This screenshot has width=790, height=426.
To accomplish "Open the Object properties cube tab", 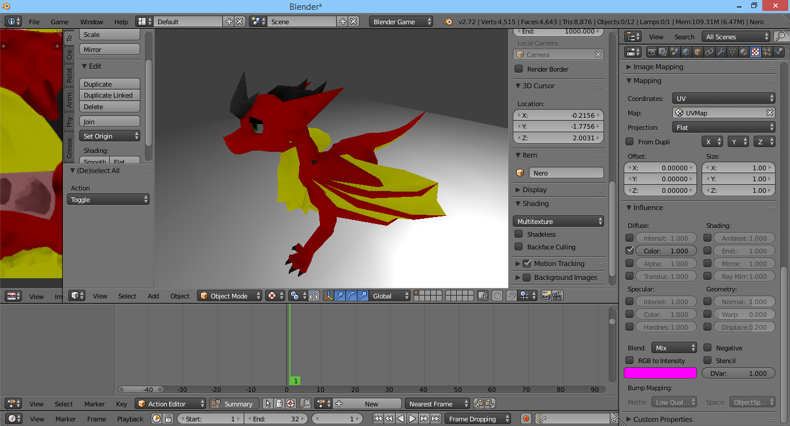I will click(x=698, y=52).
